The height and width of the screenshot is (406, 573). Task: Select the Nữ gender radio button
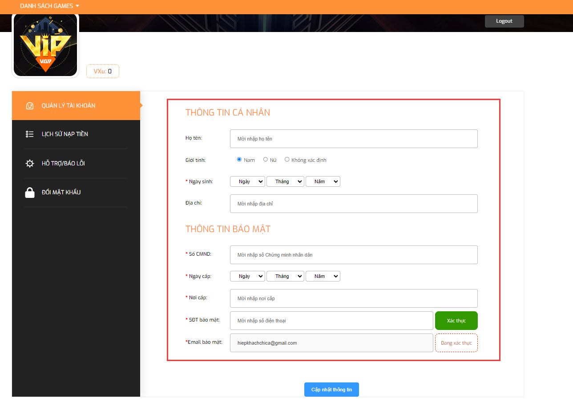[266, 160]
